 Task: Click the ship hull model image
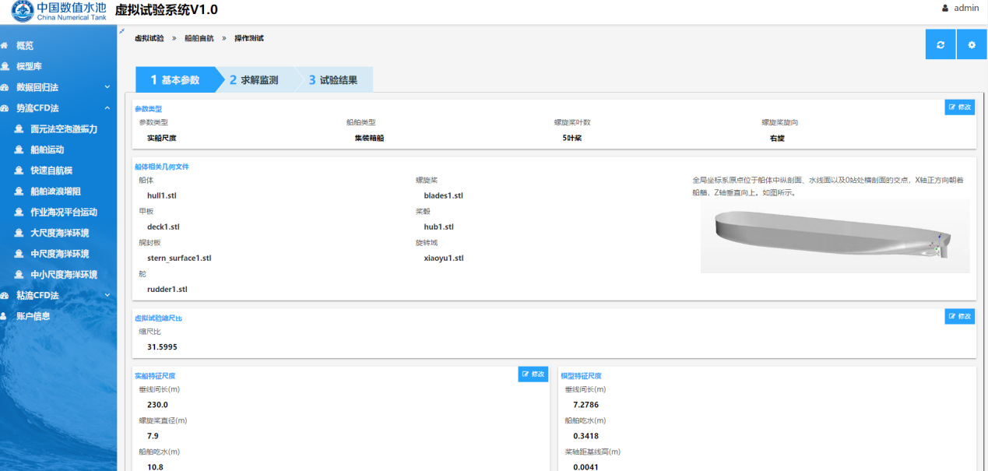coord(835,236)
